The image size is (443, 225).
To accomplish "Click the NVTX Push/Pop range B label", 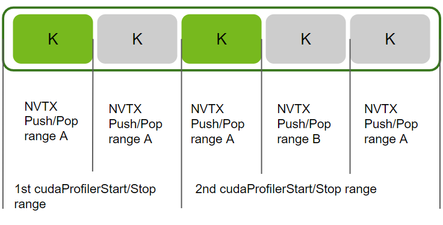I will [x=304, y=124].
